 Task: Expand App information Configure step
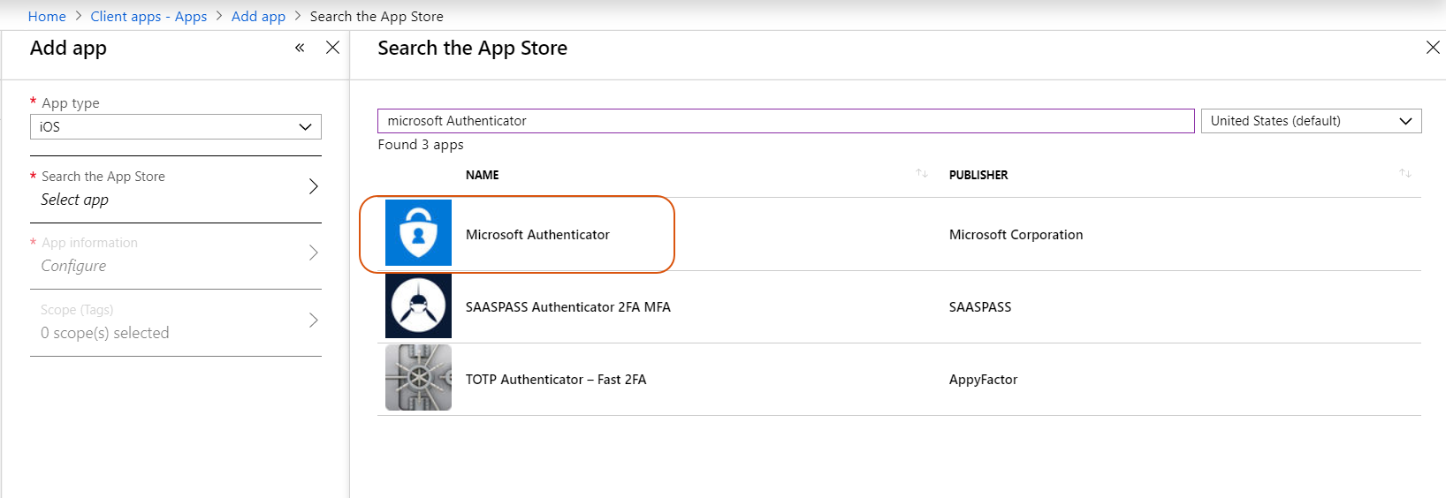pos(176,255)
